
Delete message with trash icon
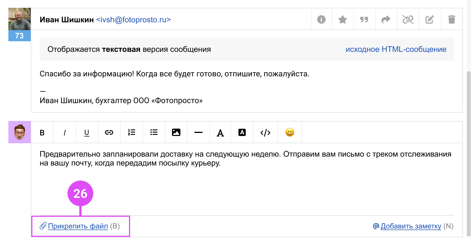point(451,20)
